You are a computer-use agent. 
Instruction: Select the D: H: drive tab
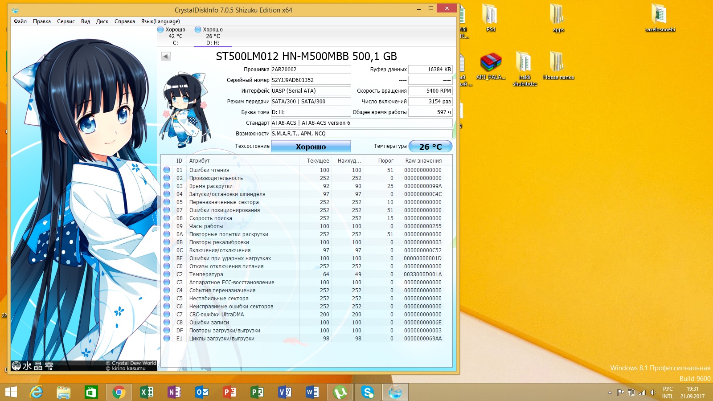(213, 36)
